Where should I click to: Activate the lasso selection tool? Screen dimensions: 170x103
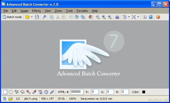(x=23, y=92)
